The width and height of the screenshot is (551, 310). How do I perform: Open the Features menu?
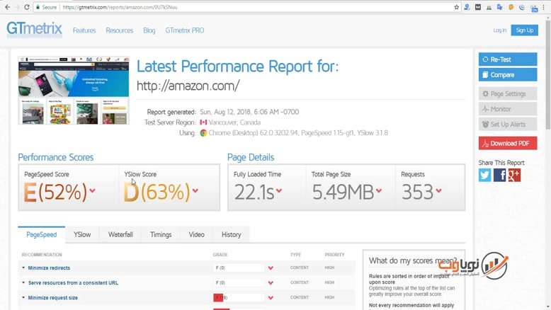pyautogui.click(x=84, y=30)
